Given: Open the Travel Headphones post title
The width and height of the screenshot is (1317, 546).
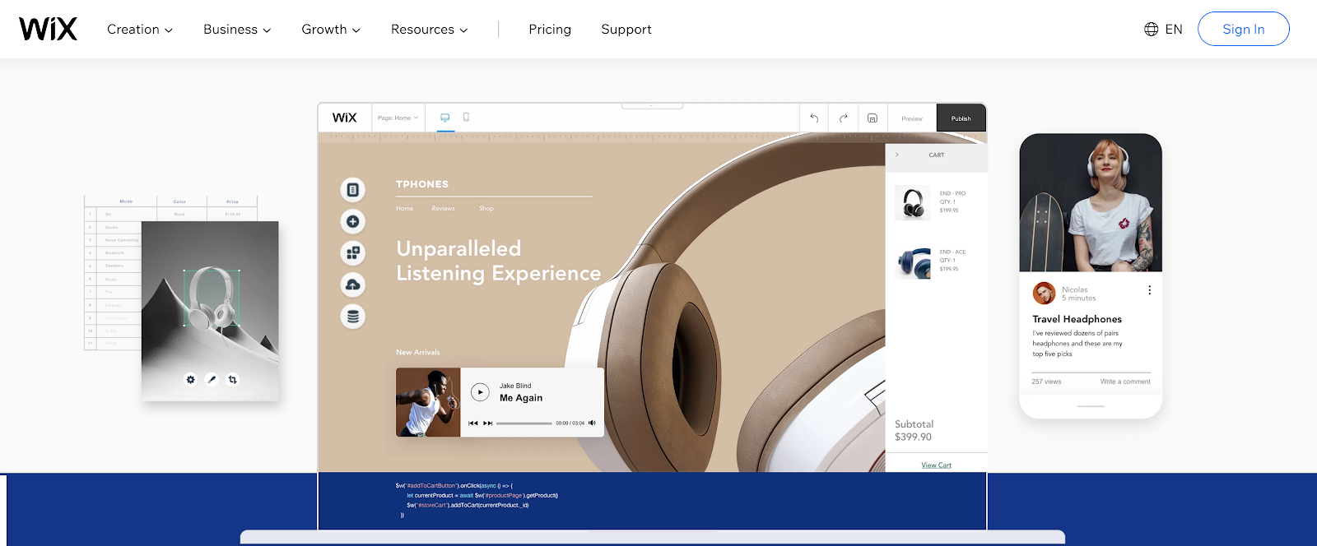Looking at the screenshot, I should tap(1077, 319).
